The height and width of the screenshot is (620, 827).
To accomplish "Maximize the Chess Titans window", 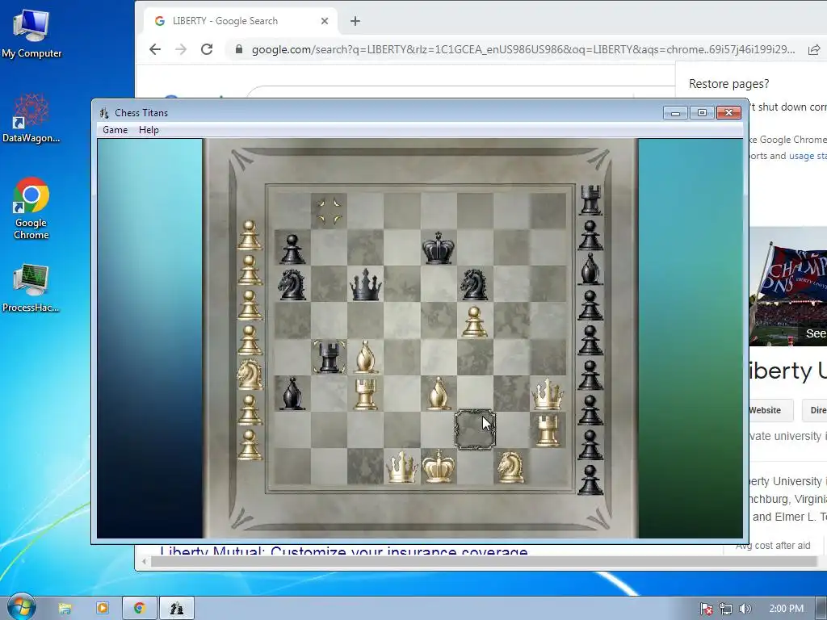I will [702, 112].
